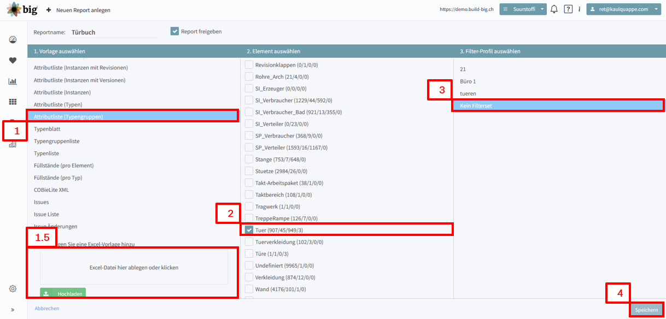Expand the sidebar with double chevron
The height and width of the screenshot is (319, 666).
pos(13,310)
